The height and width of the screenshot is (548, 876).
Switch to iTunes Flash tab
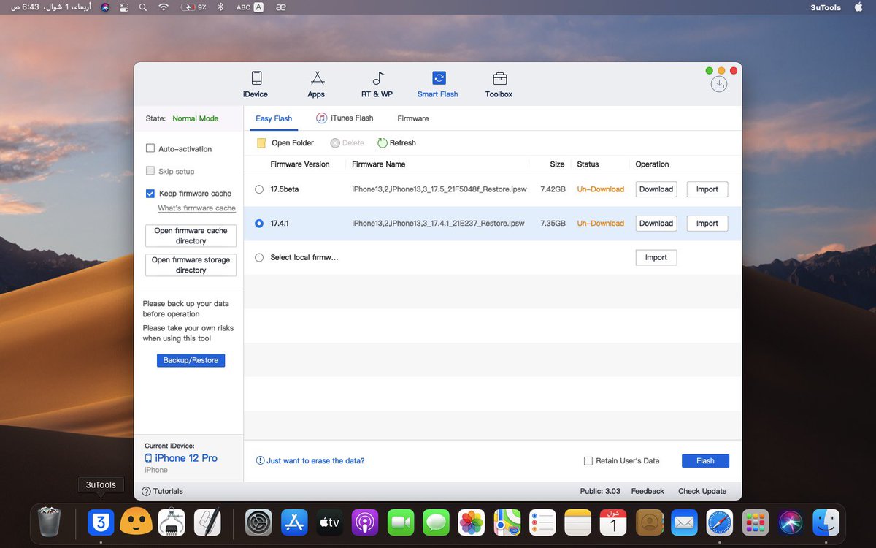pyautogui.click(x=345, y=118)
